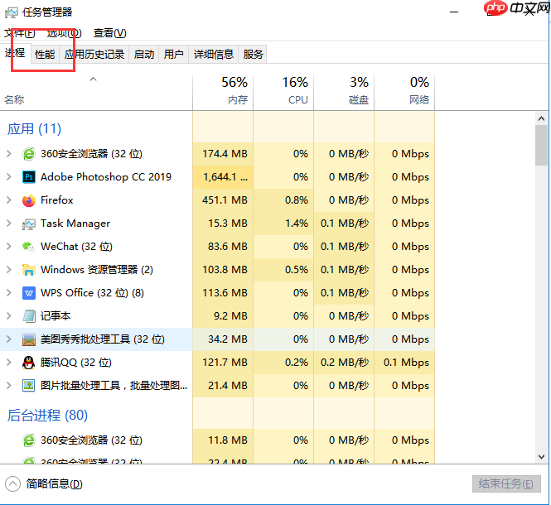Sort by the 内存 56% column header
This screenshot has width=551, height=505.
pos(223,92)
